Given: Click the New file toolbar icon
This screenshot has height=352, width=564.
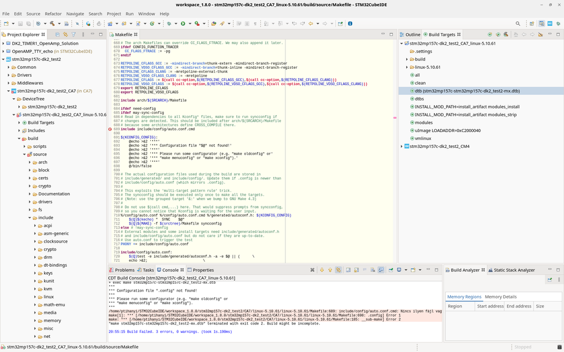Looking at the screenshot, I should tap(6, 24).
